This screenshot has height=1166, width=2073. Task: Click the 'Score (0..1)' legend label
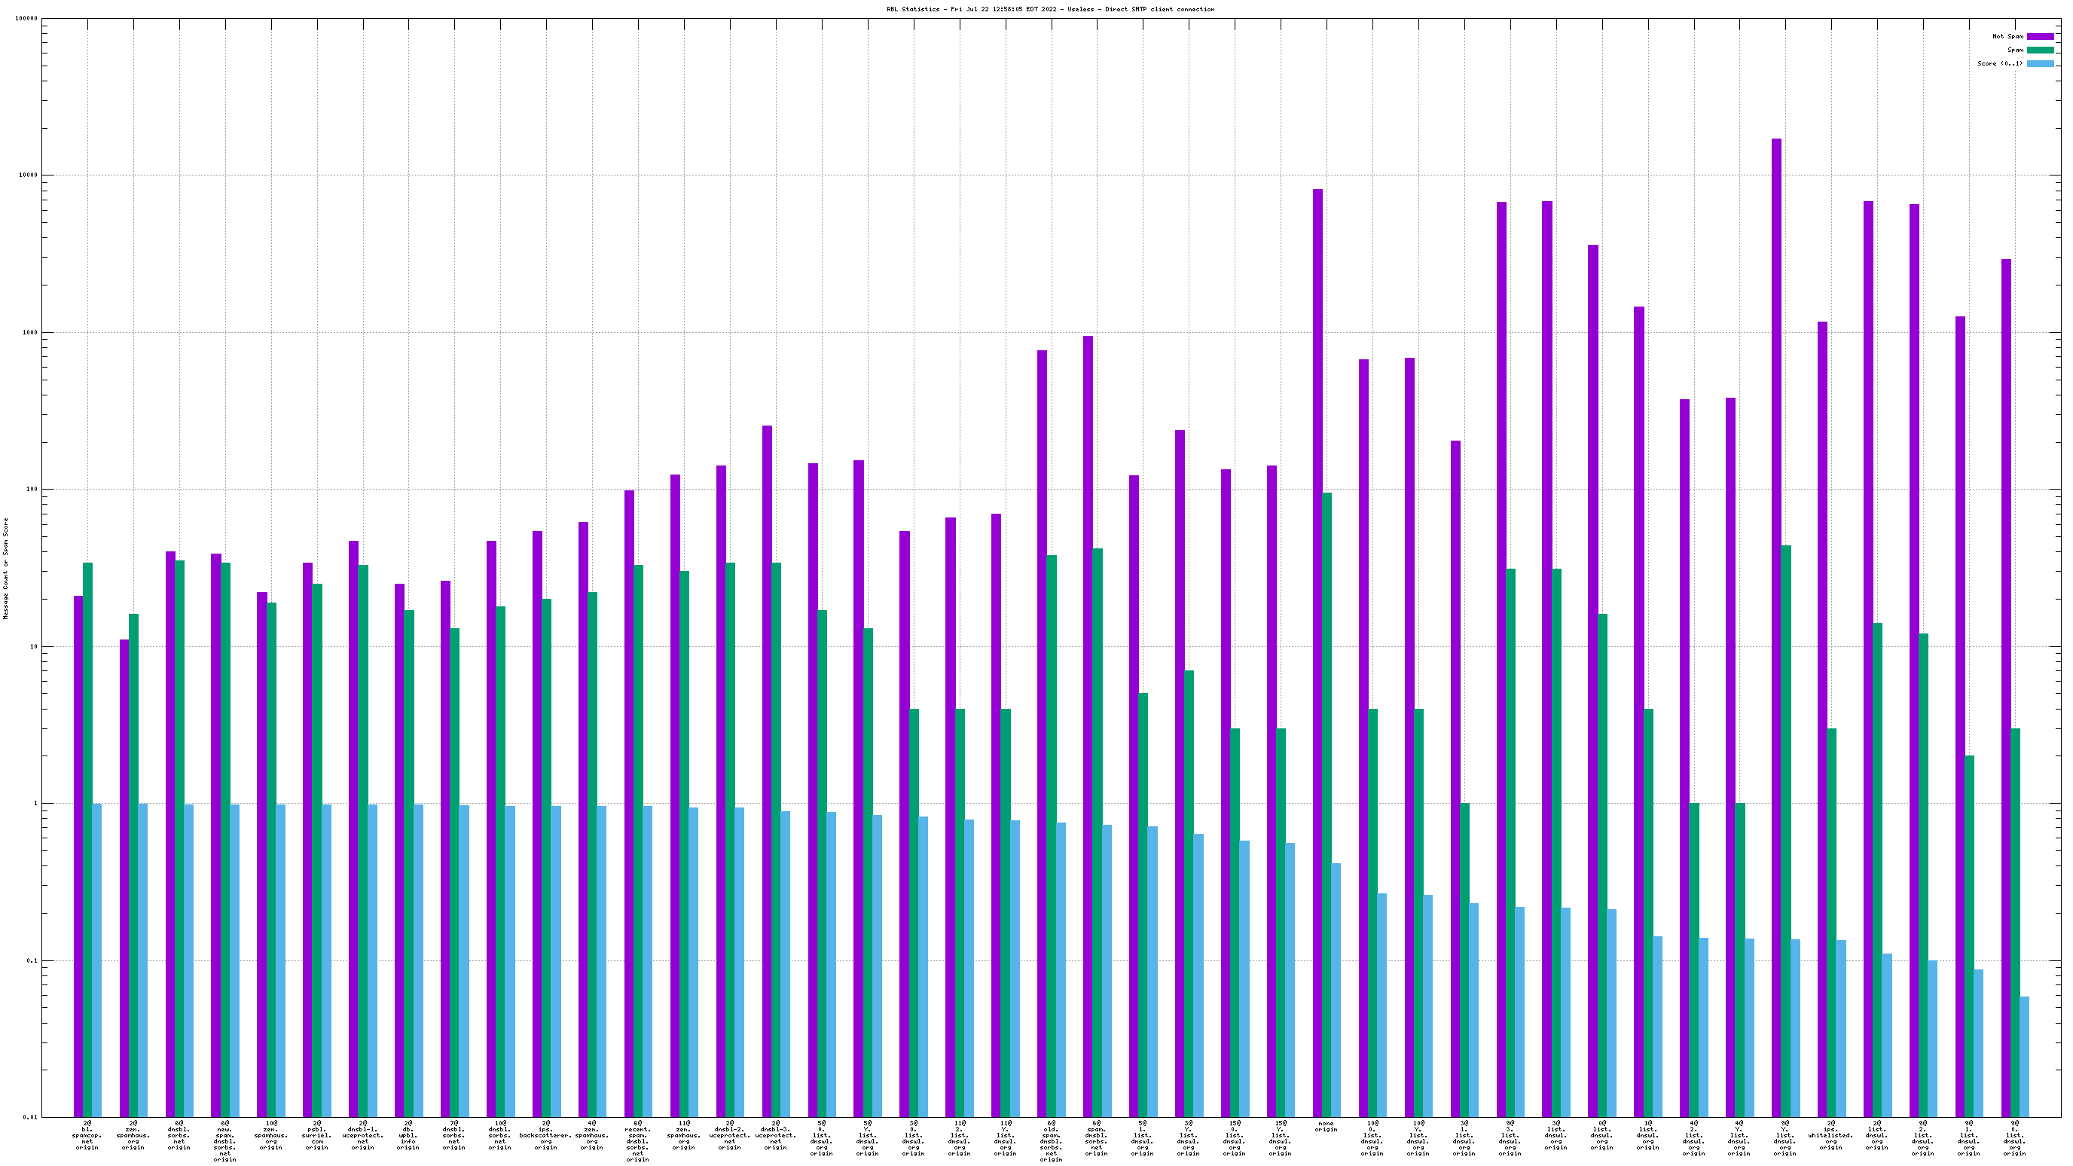click(x=1999, y=63)
